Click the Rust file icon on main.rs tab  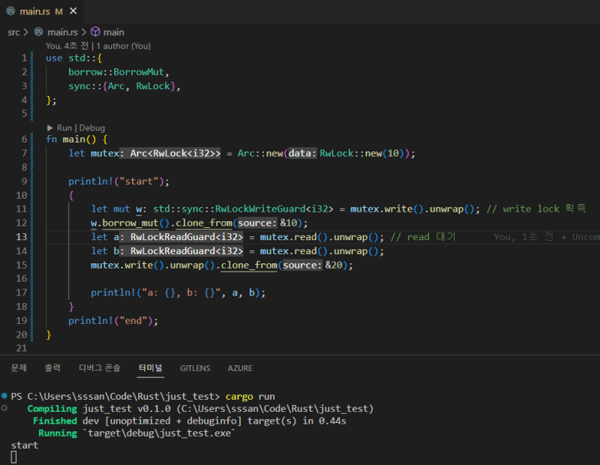[x=10, y=10]
